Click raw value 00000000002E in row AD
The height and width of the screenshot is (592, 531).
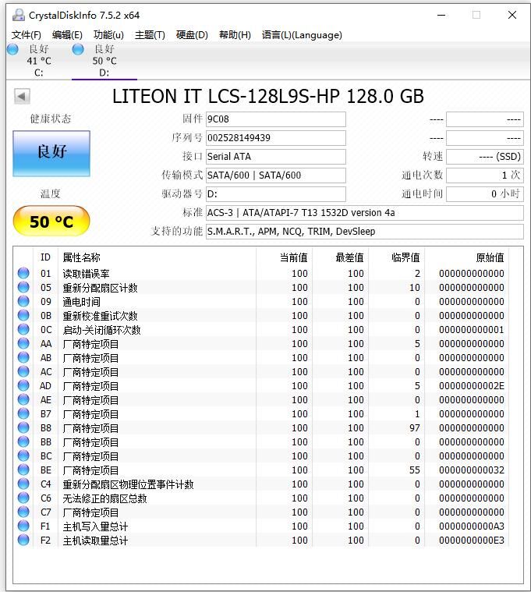tap(472, 386)
